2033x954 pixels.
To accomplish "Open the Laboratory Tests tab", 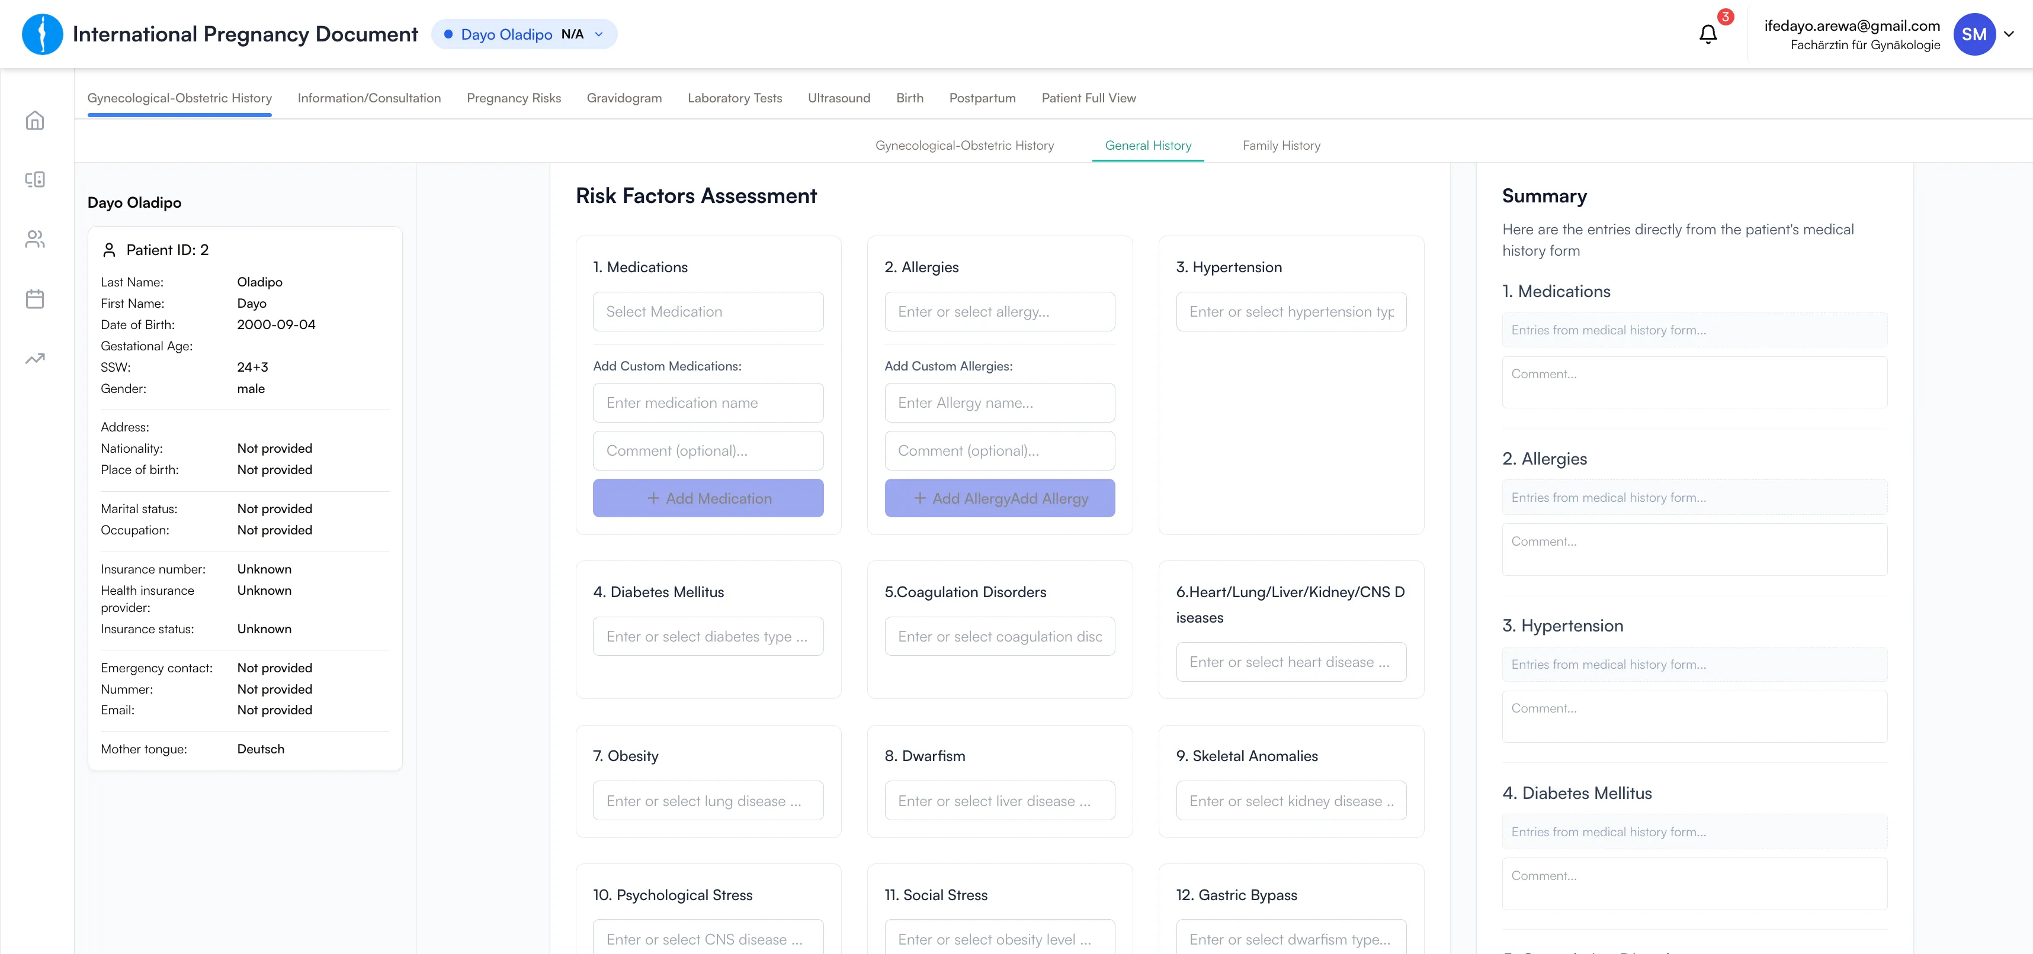I will pyautogui.click(x=734, y=98).
